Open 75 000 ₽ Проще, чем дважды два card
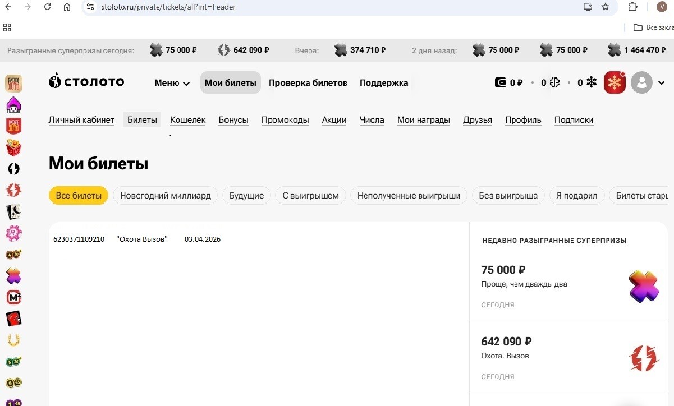The height and width of the screenshot is (406, 674). (568, 286)
